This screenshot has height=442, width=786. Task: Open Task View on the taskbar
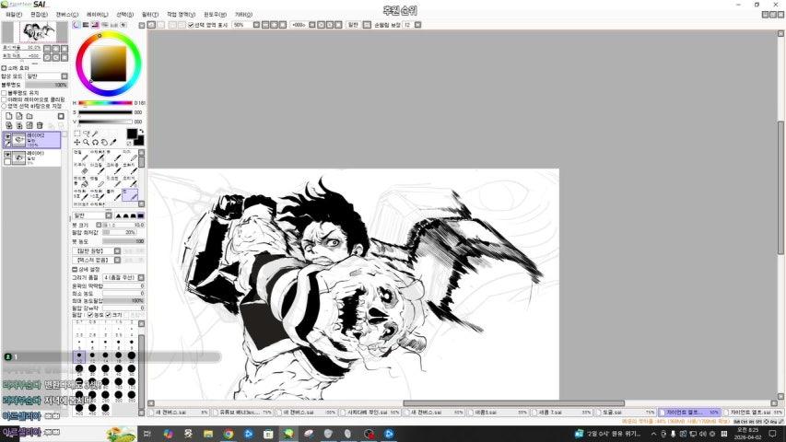(x=147, y=434)
